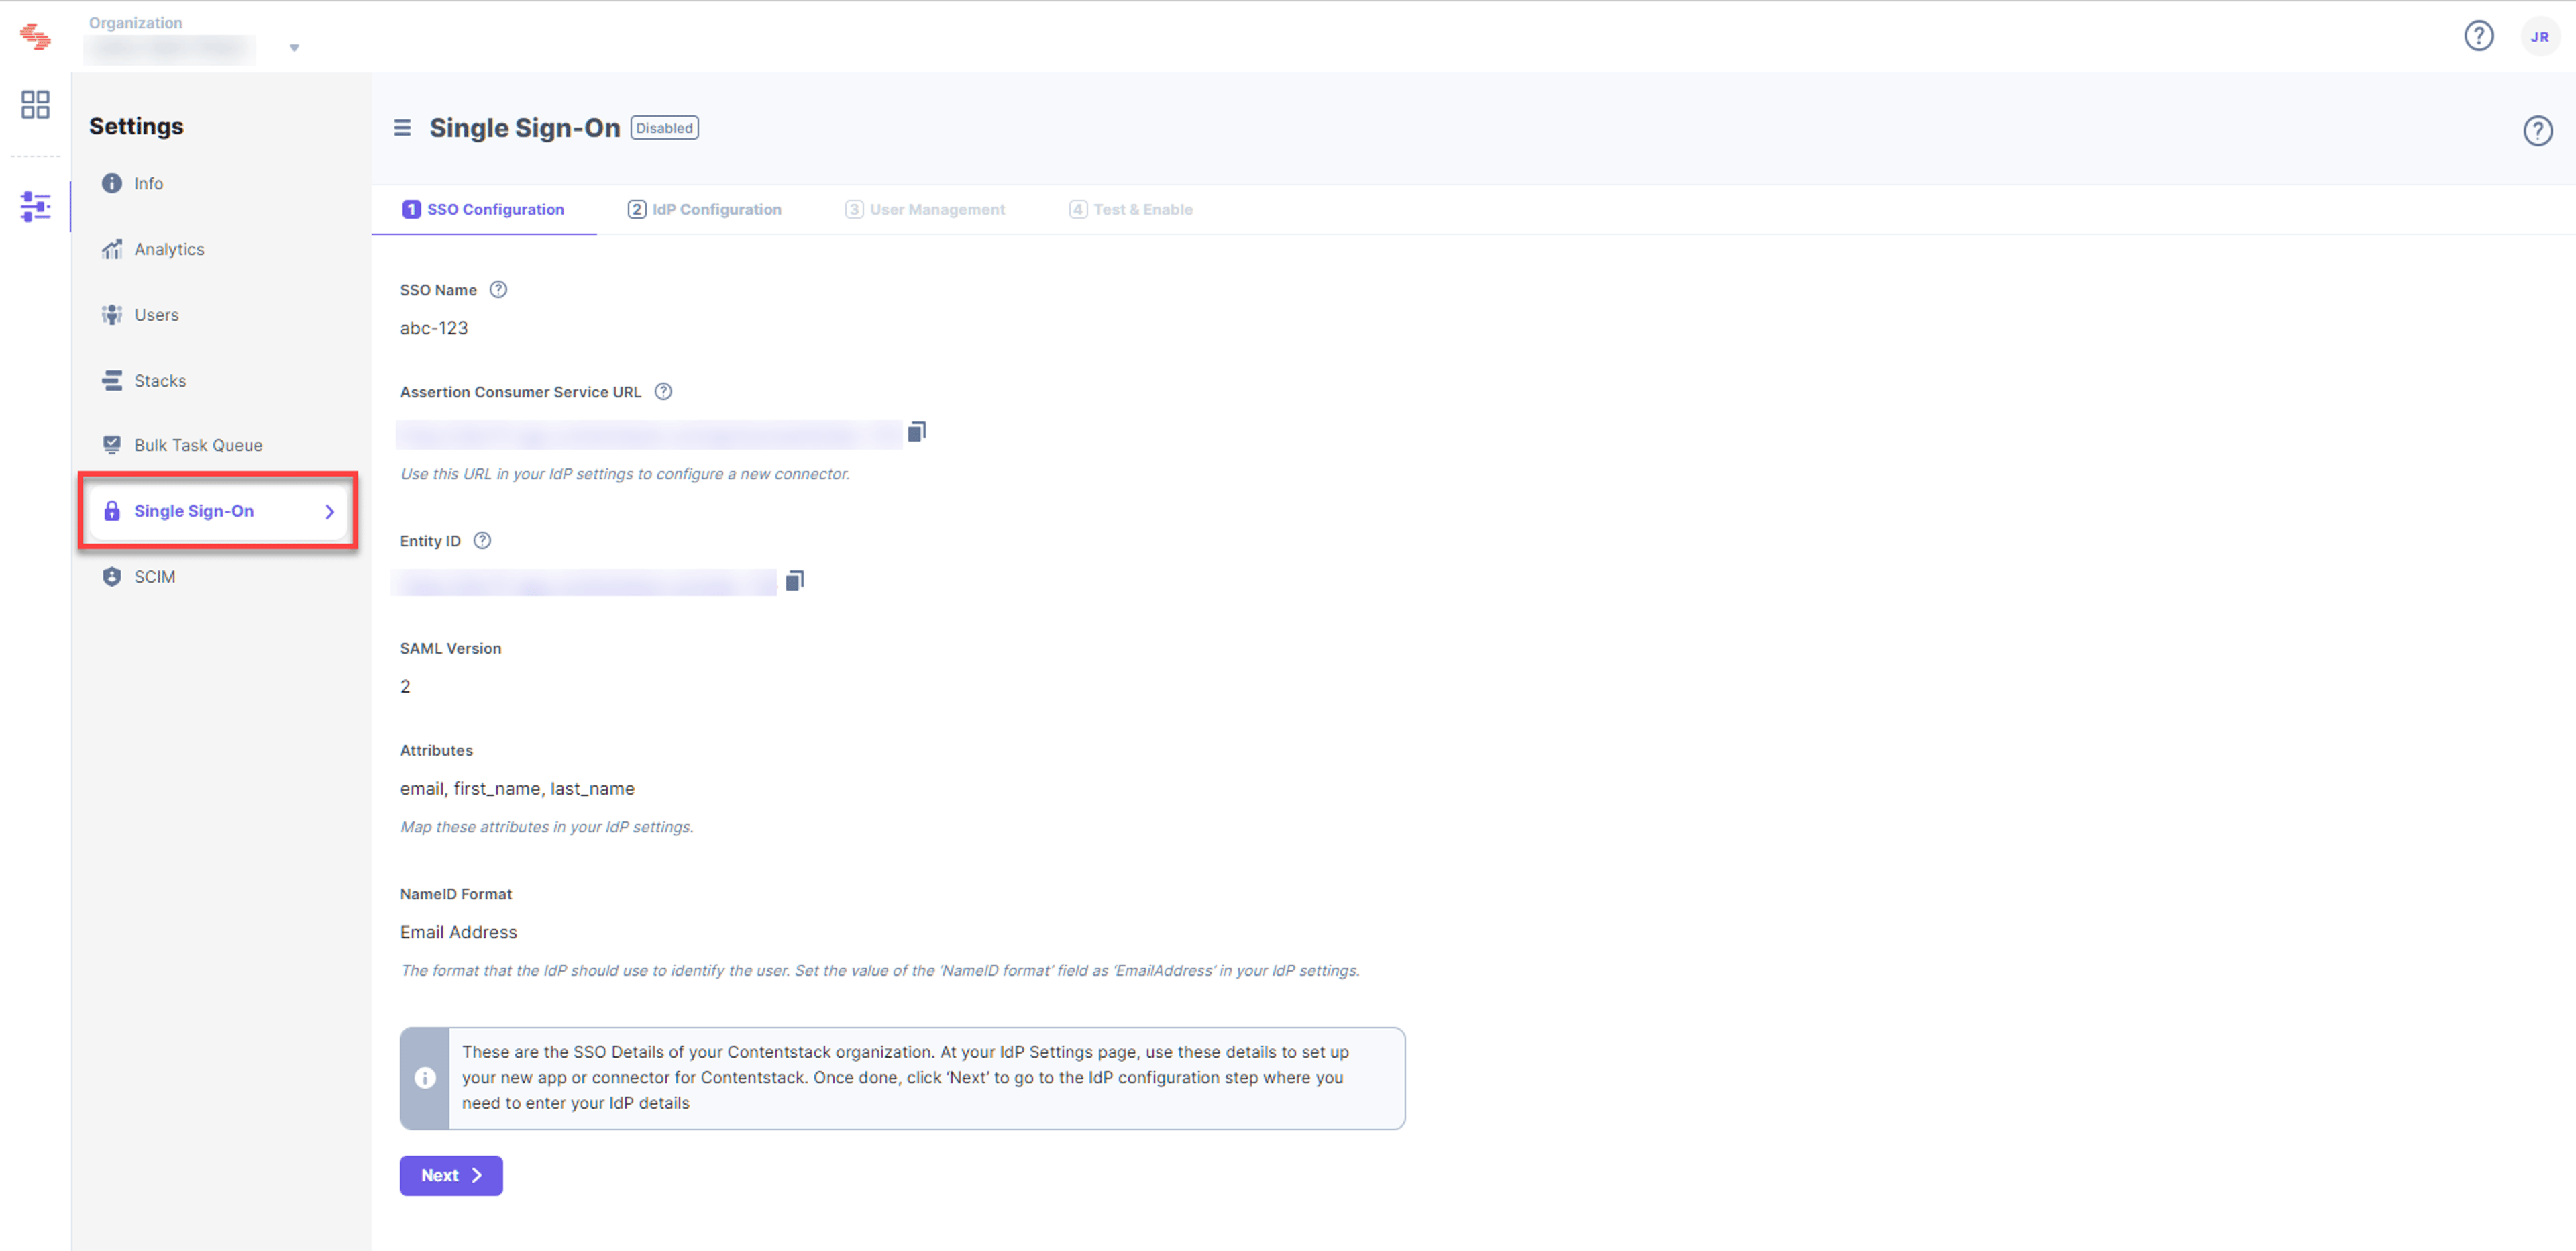Click the 'Single Sign-On' page title
The height and width of the screenshot is (1251, 2576).
click(x=525, y=128)
